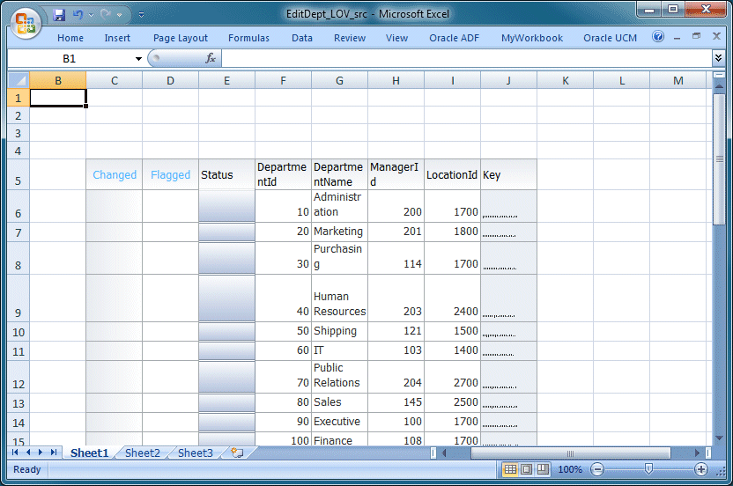Close the workbook with the ribbon X
733x486 pixels.
pos(716,36)
